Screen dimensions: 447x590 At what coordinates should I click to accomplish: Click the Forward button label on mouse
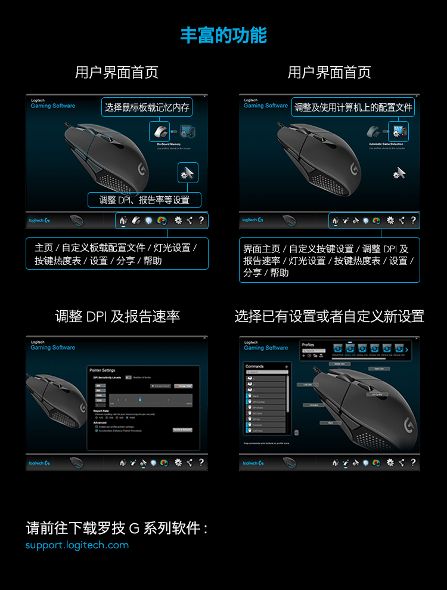pyautogui.click(x=314, y=405)
